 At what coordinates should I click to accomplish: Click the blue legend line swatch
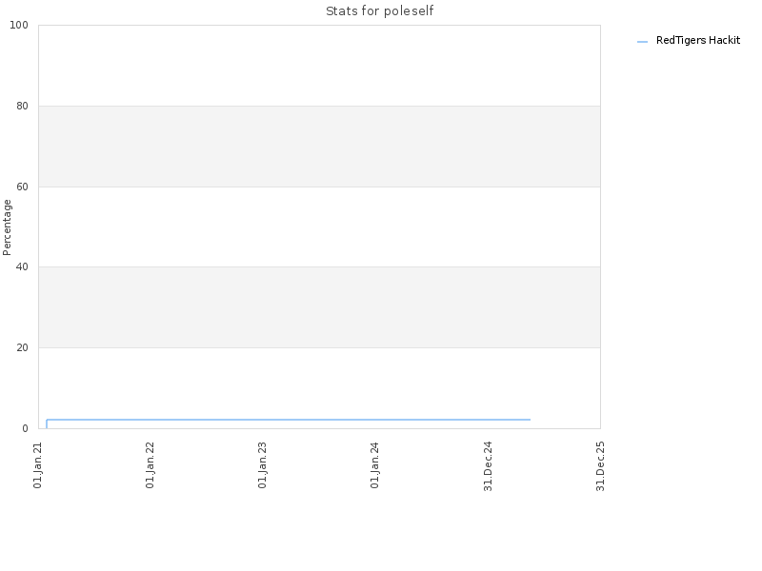click(x=642, y=42)
